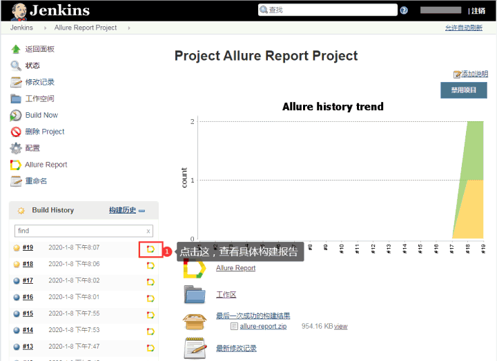This screenshot has width=497, height=361.
Task: Open the 构建历史 trend link
Action: (122, 210)
